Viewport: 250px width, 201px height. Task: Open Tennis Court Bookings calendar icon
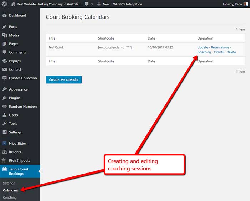point(5,169)
